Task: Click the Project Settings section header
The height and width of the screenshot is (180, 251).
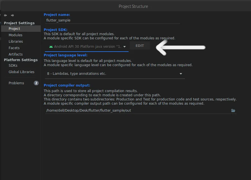Action: click(x=19, y=23)
